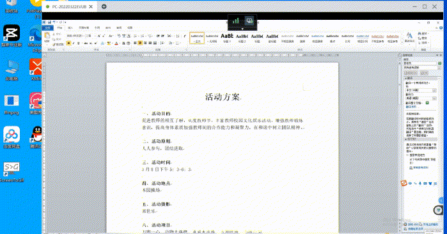Click the Undo icon in the quick access toolbar
The image size is (447, 234).
[54, 22]
